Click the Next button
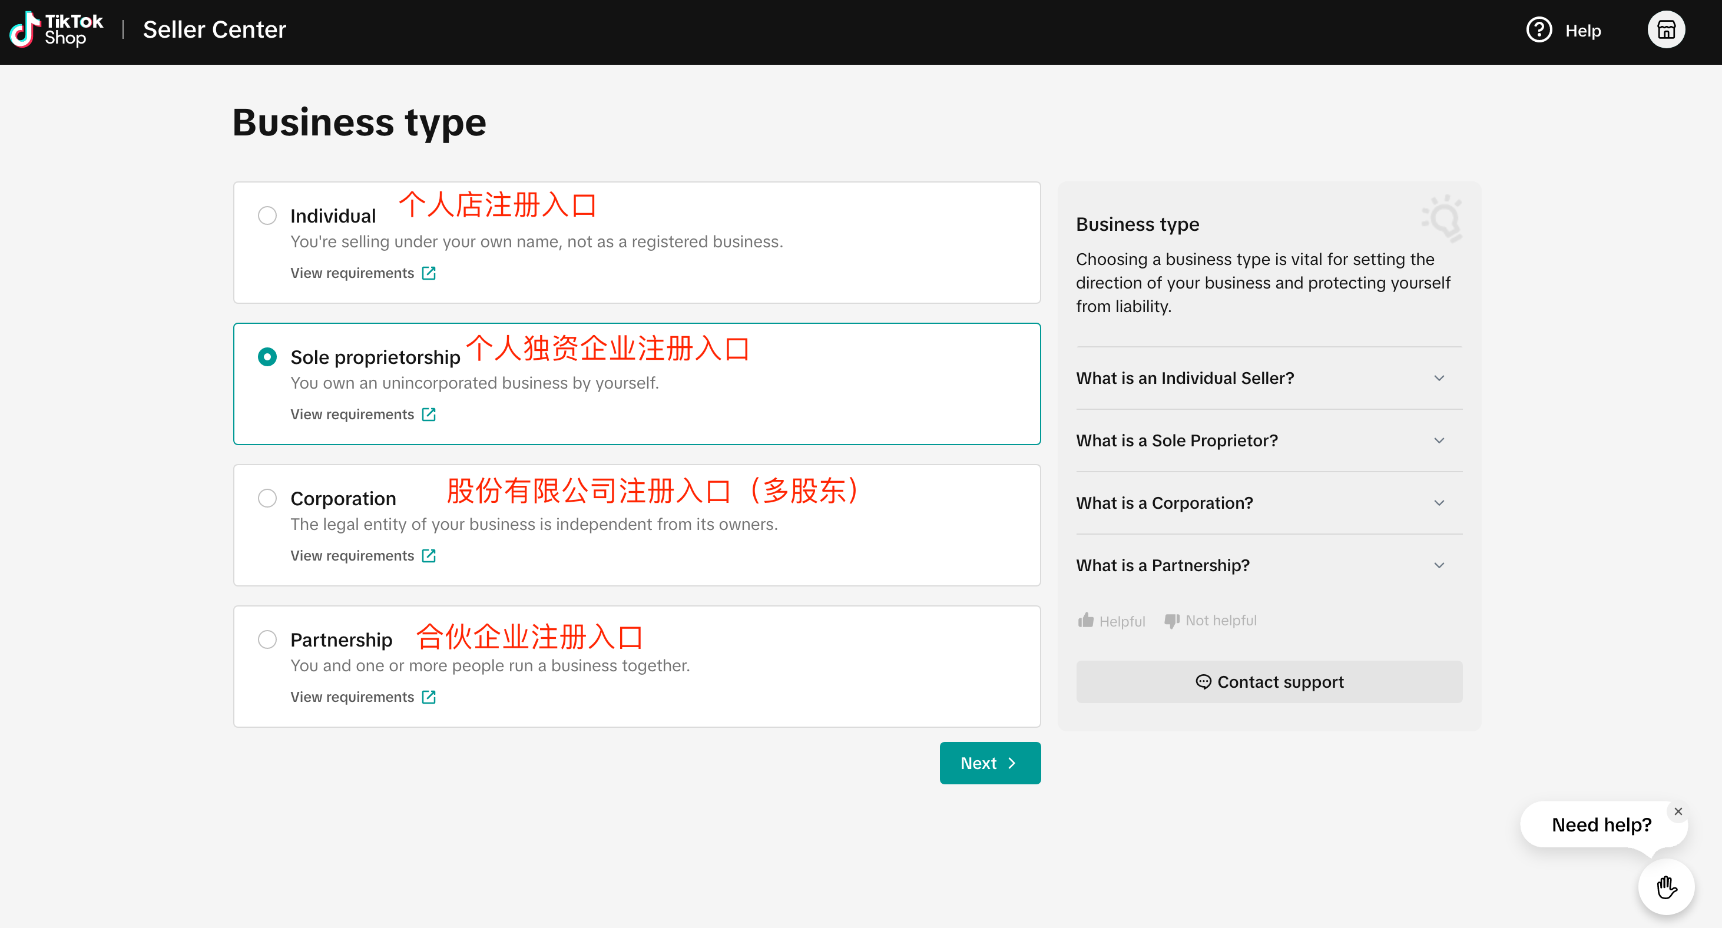 [989, 763]
